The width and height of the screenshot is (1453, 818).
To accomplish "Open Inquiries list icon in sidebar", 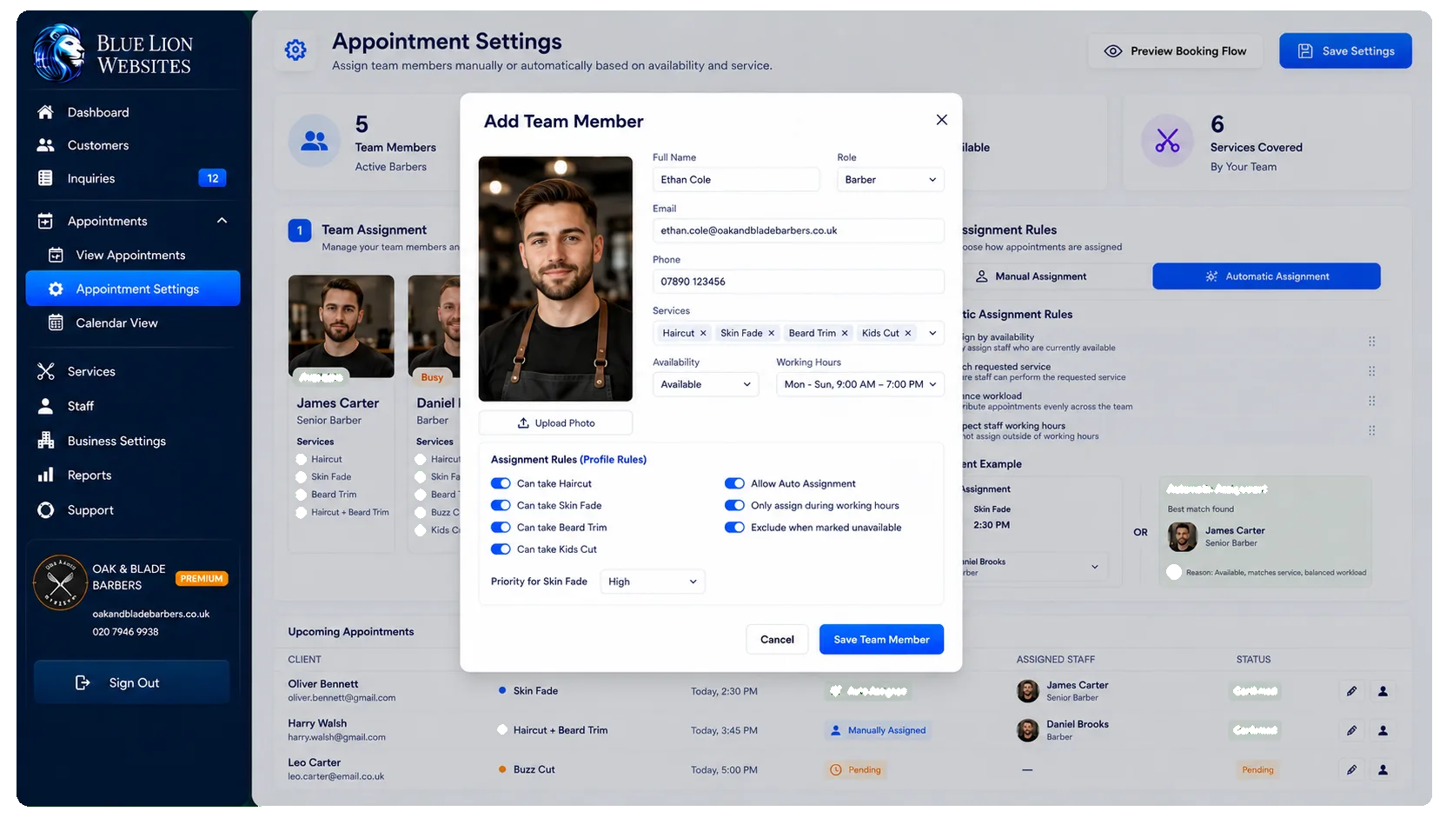I will (46, 178).
